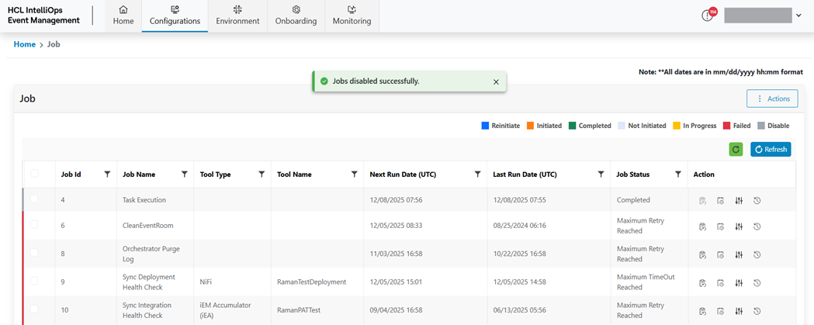Open settings sliders for Orchestrator Purge Log

(x=739, y=254)
